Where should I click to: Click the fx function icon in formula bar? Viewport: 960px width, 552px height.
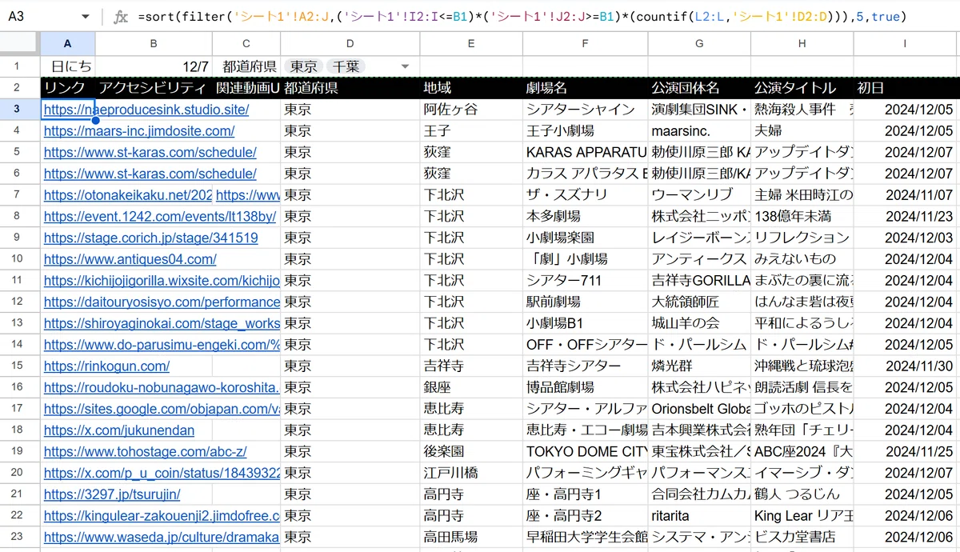[120, 17]
